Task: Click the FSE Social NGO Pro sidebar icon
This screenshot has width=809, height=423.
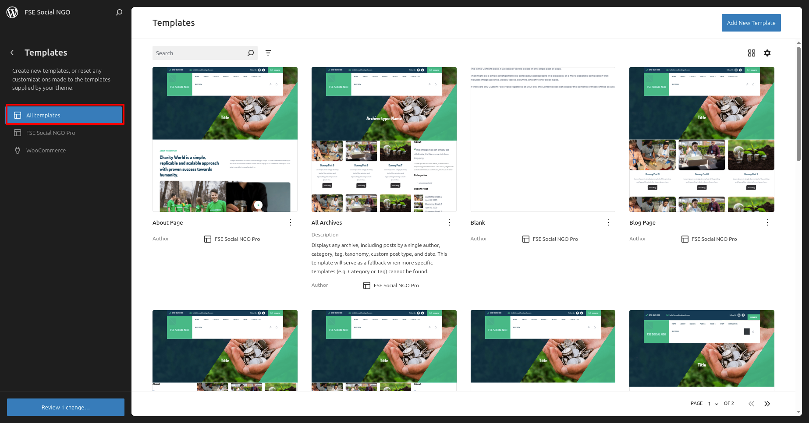Action: (x=18, y=133)
